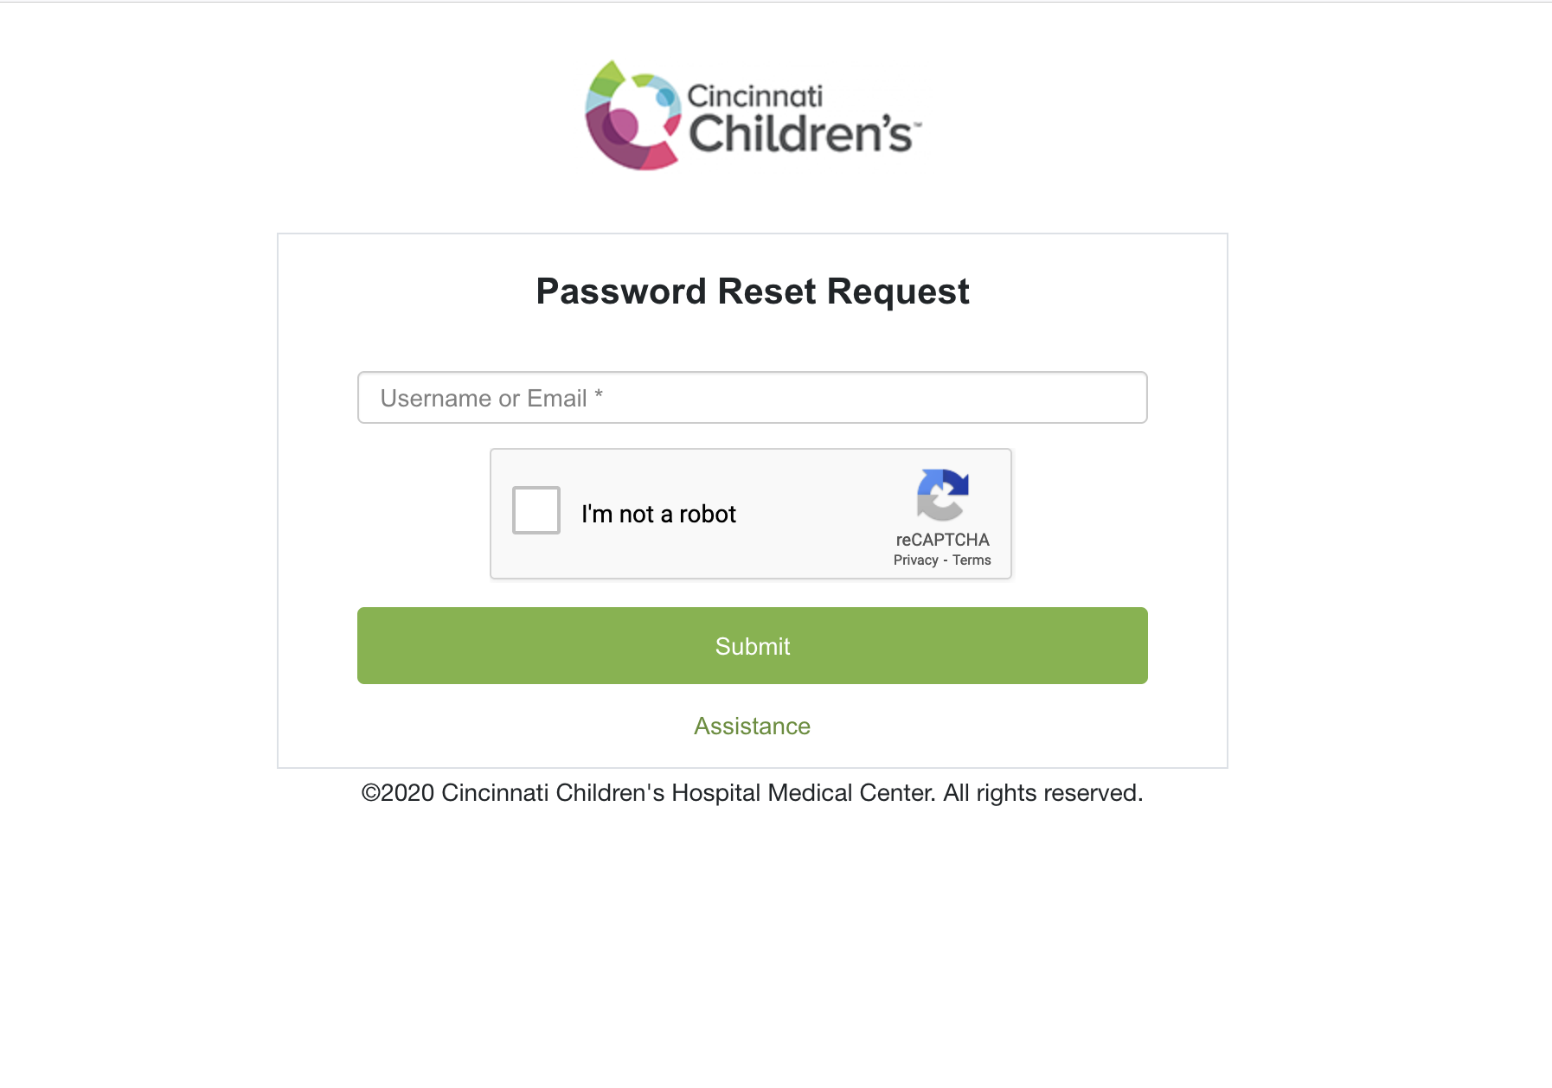Click the required asterisk in the username placeholder

[599, 395]
